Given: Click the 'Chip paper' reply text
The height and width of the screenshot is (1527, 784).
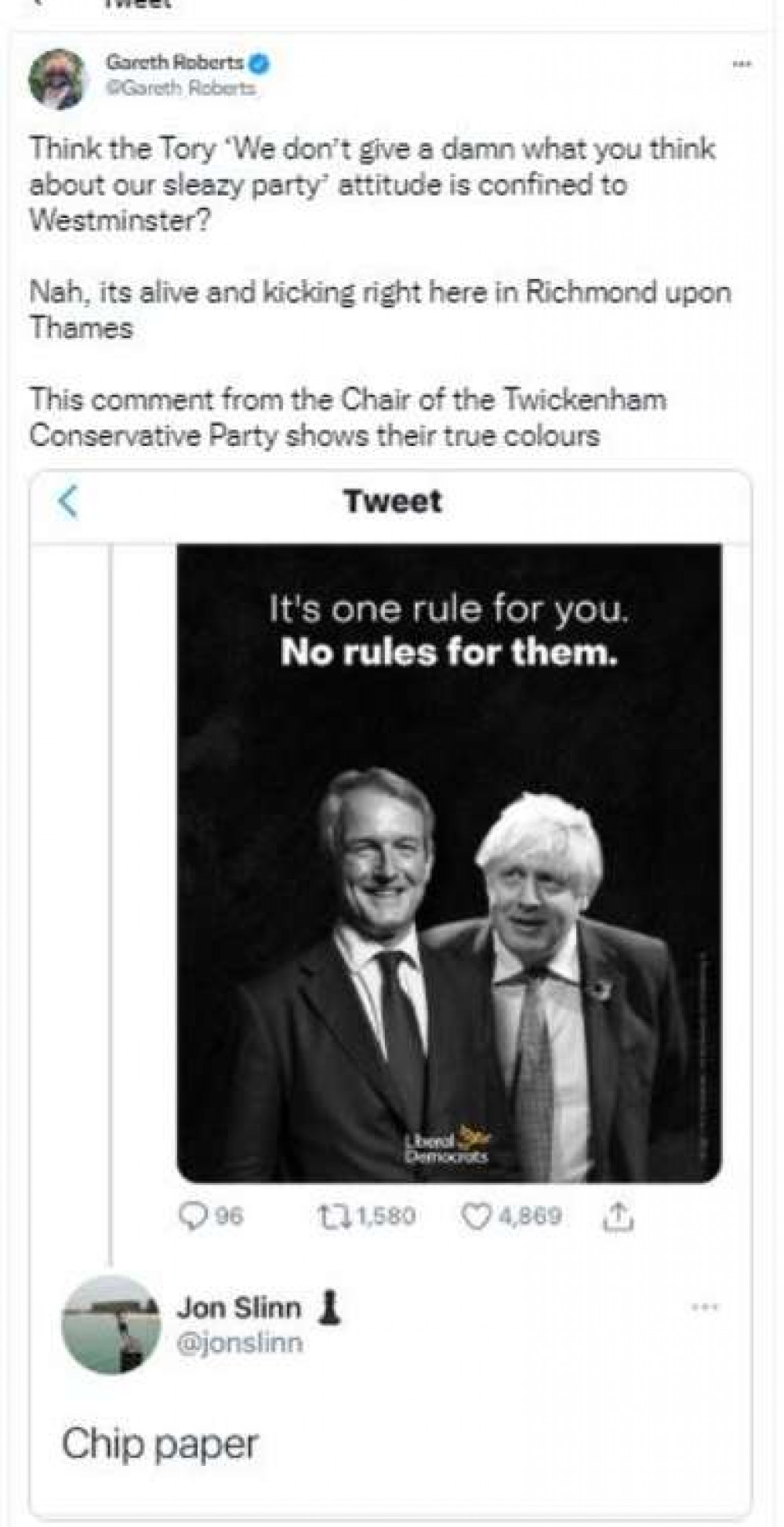Looking at the screenshot, I should click(x=160, y=1444).
